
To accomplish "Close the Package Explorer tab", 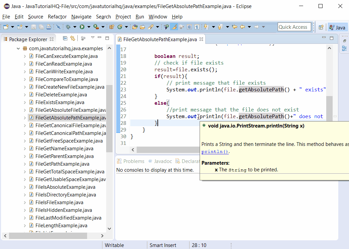I will [52, 39].
